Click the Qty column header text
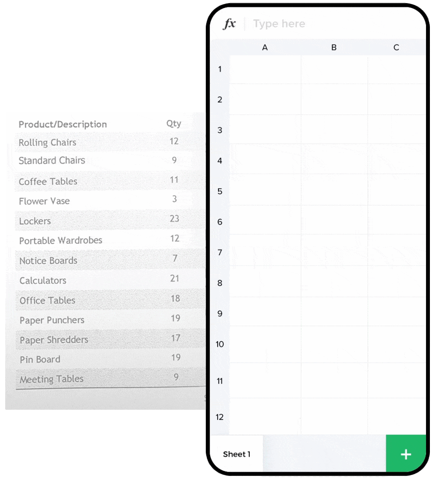 tap(174, 124)
